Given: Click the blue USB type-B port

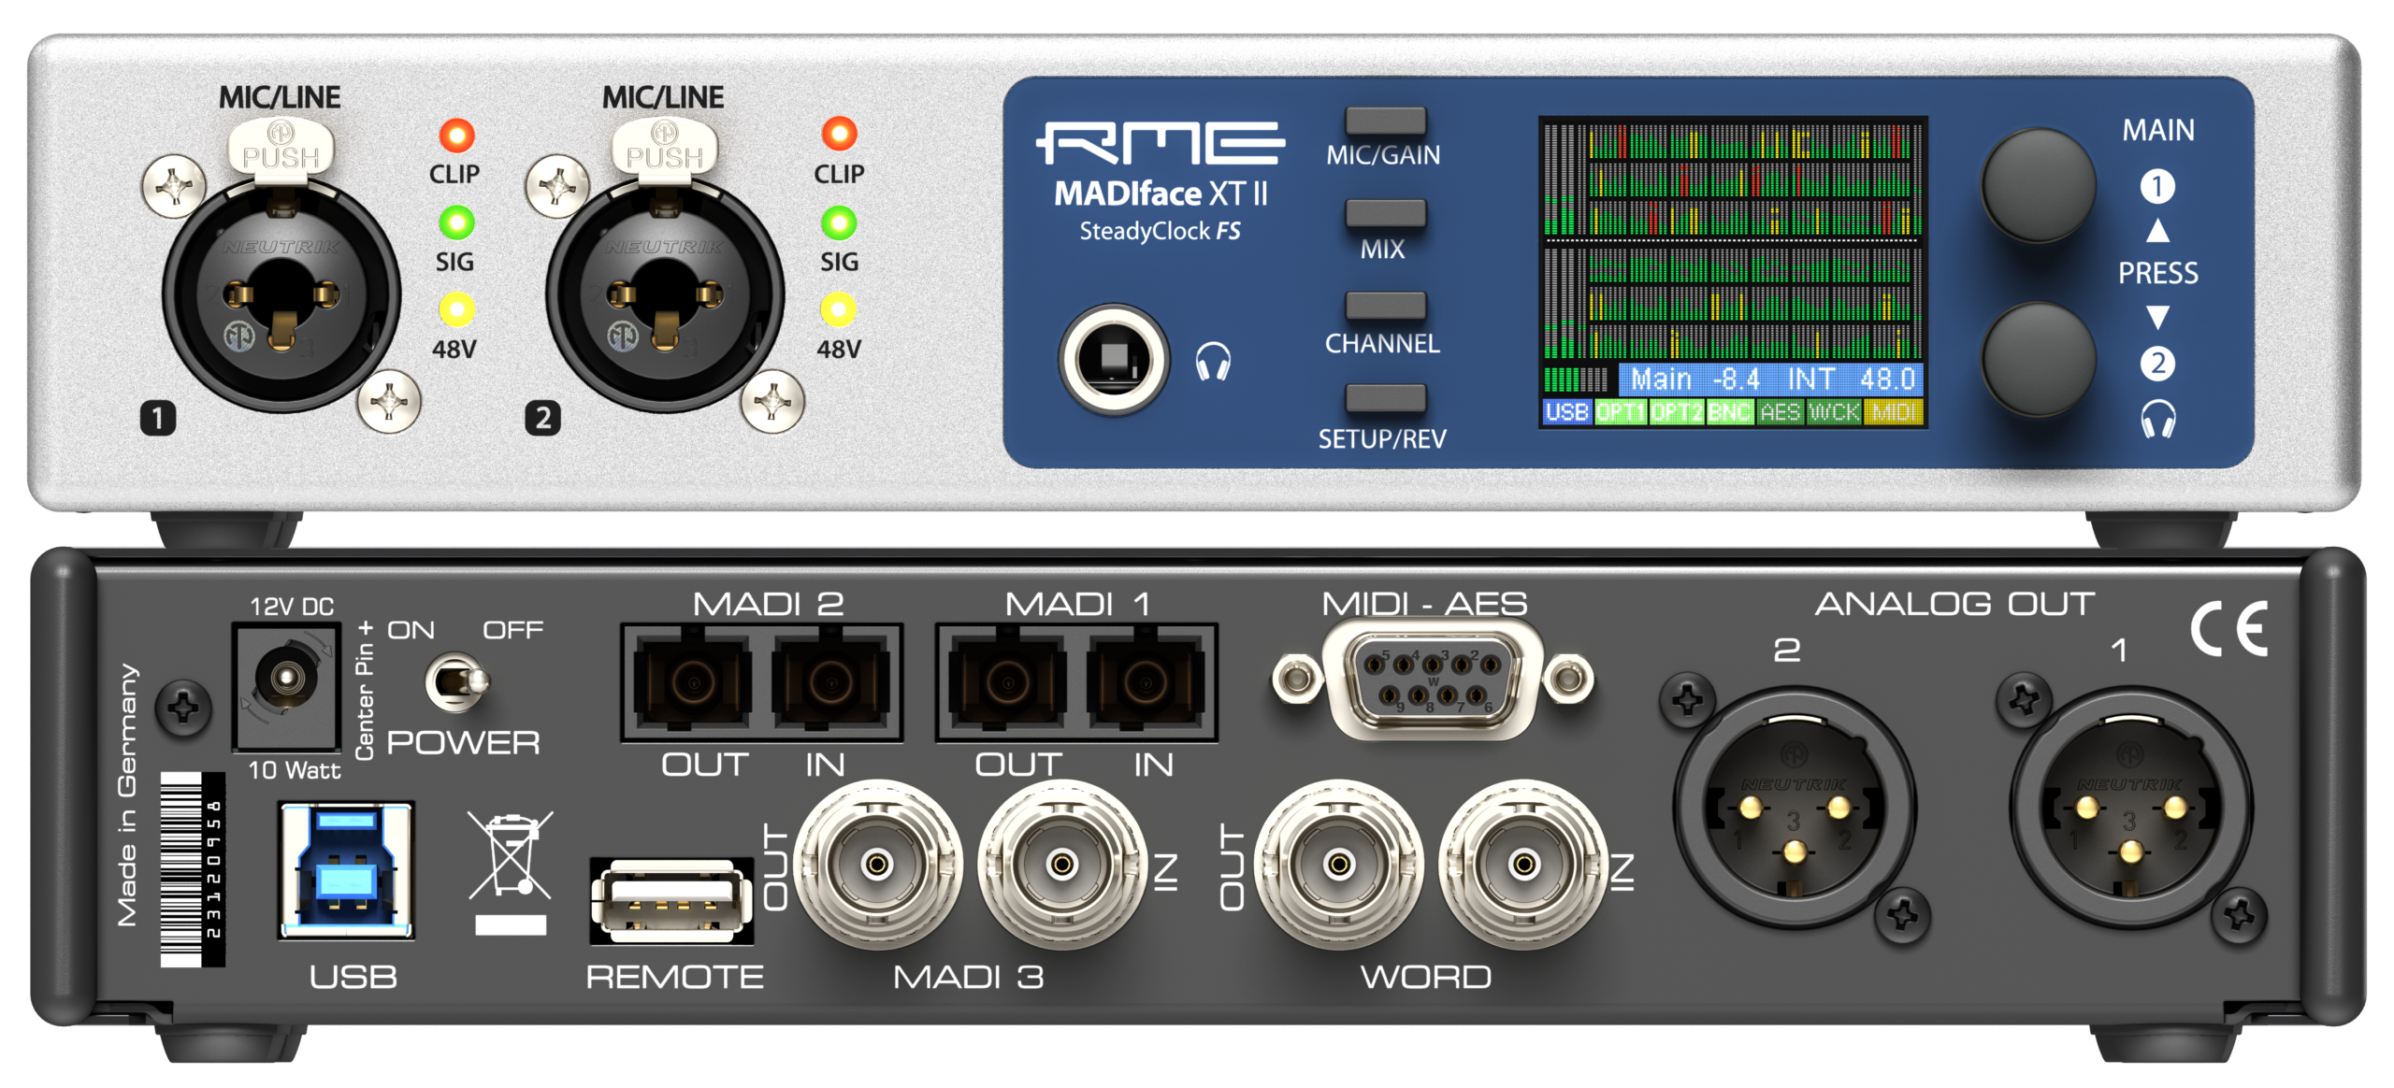Looking at the screenshot, I should (346, 871).
